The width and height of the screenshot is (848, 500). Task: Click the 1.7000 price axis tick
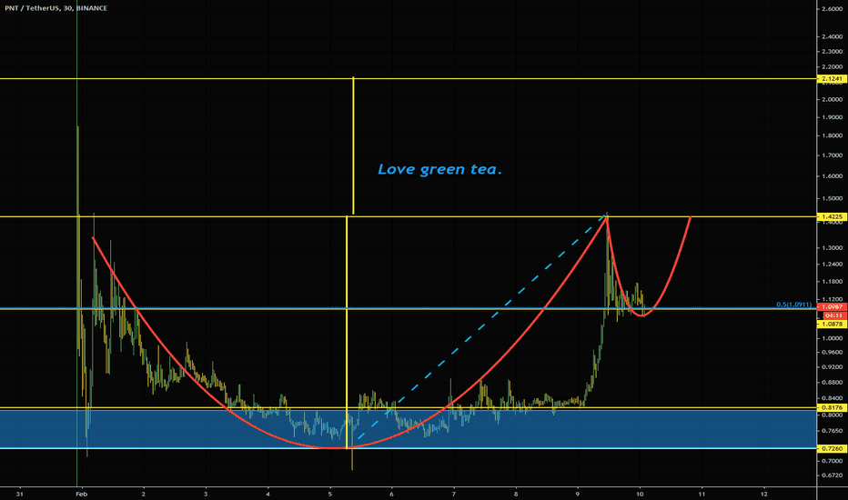coord(832,155)
